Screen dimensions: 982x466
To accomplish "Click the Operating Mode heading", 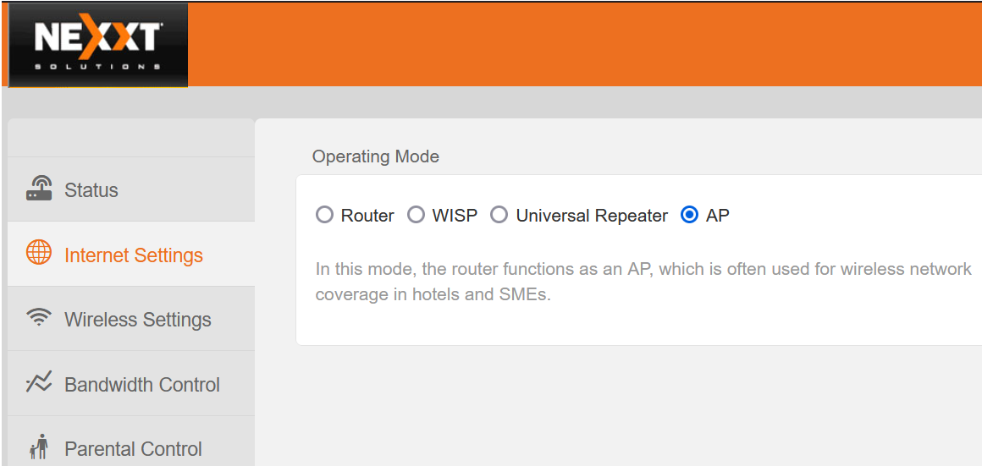I will pyautogui.click(x=376, y=156).
